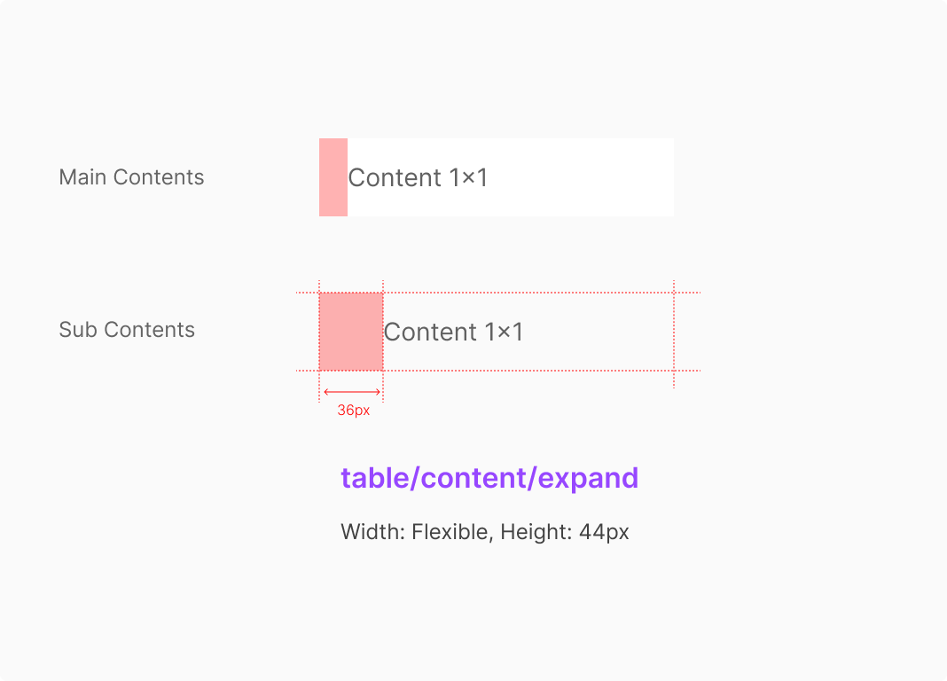
Task: Select the narrow pink expand area in main row
Action: pyautogui.click(x=333, y=177)
